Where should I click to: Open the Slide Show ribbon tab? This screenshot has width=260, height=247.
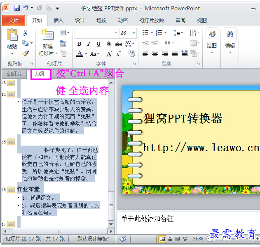pyautogui.click(x=152, y=21)
